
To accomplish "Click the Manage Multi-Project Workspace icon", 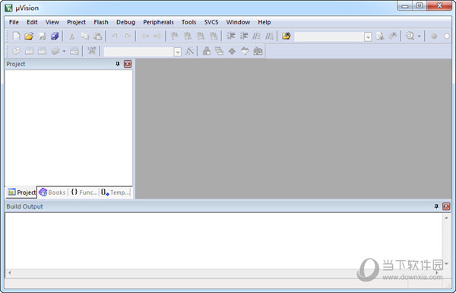I will 219,51.
